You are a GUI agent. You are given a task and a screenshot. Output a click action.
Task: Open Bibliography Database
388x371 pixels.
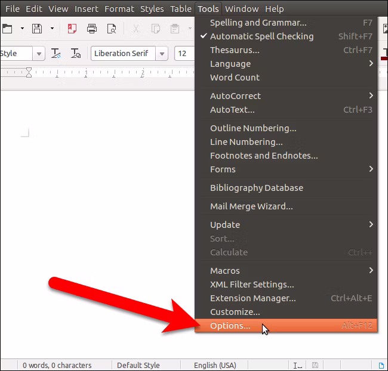[x=286, y=188]
